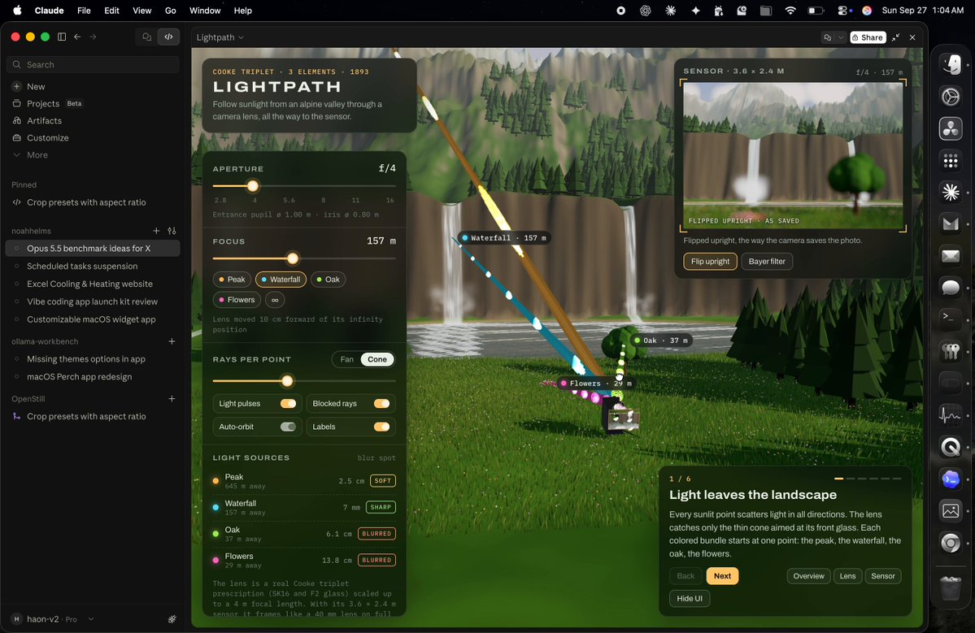Toggle Light pulses switch
This screenshot has width=975, height=633.
(x=288, y=404)
